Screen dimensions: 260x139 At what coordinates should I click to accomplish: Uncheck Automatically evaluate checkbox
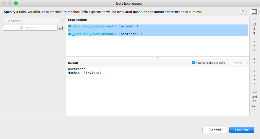193,63
